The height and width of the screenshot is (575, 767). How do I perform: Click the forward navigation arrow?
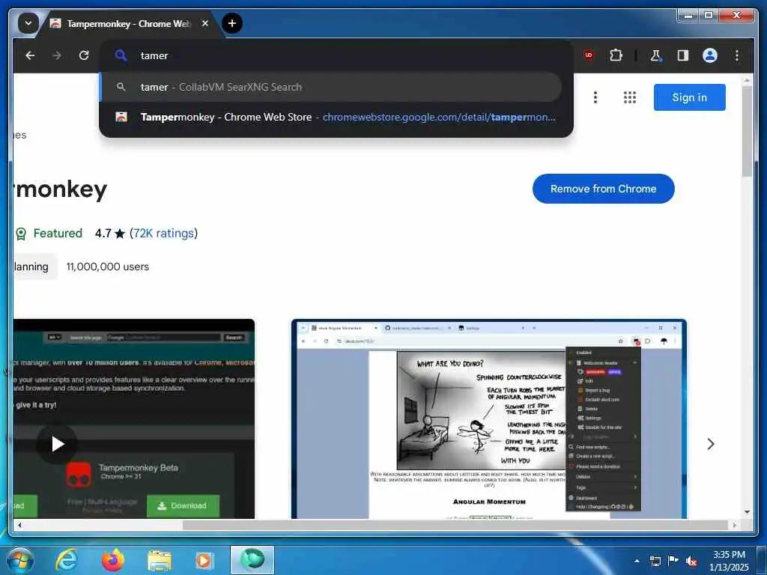tap(57, 55)
